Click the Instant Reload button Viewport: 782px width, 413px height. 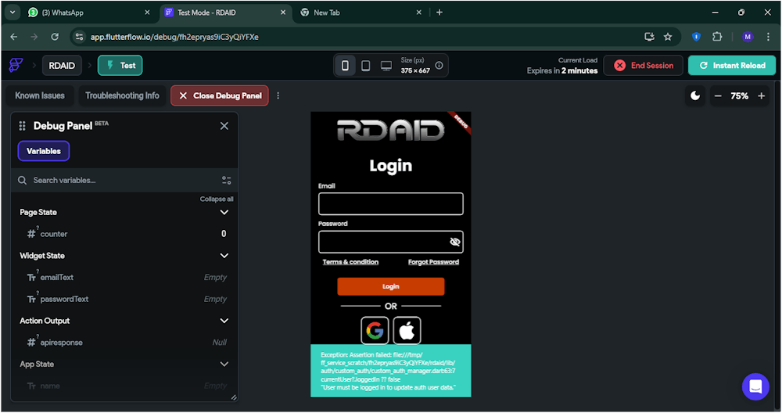[x=732, y=66]
